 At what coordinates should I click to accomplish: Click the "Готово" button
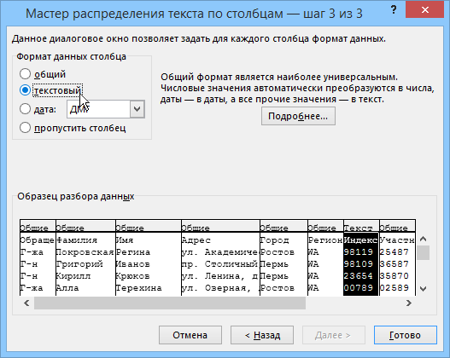(406, 335)
